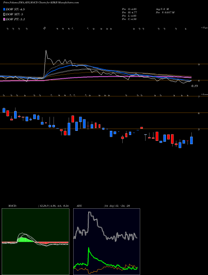
Task: Click the last blue candlestick on the right
Action: point(191,140)
